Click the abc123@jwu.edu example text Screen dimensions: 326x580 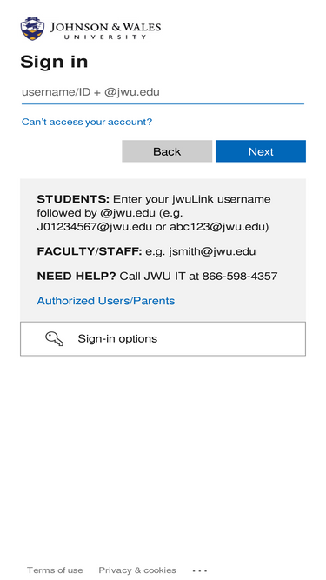(x=217, y=227)
